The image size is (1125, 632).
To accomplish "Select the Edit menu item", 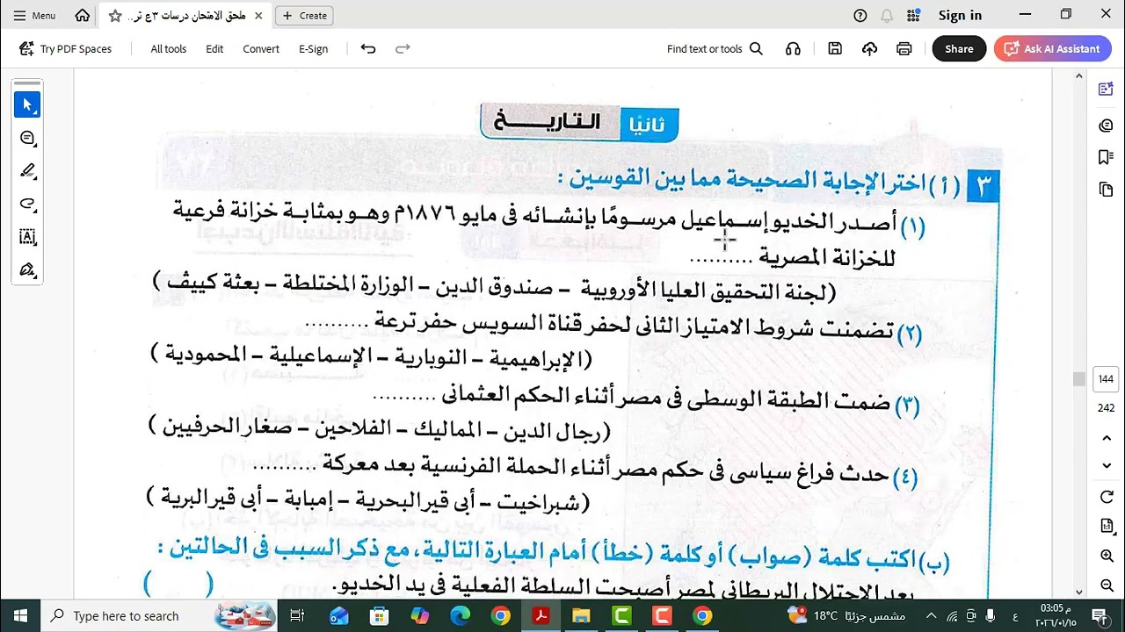I will coord(214,49).
